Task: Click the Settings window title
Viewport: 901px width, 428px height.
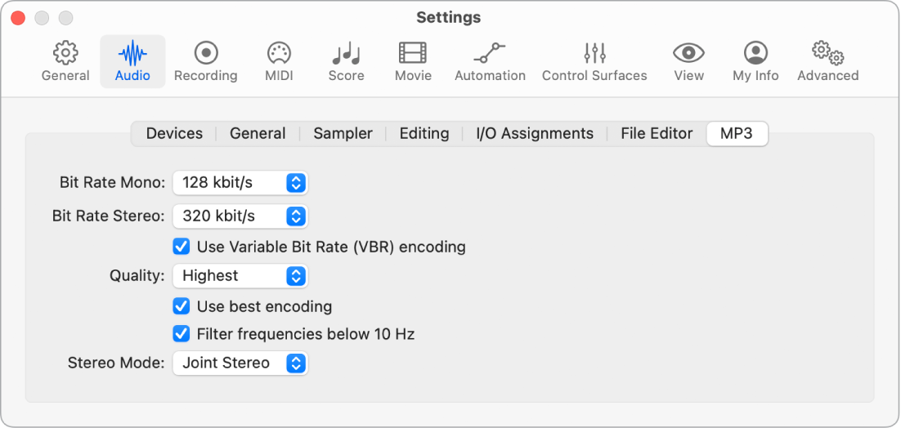Action: click(x=449, y=18)
